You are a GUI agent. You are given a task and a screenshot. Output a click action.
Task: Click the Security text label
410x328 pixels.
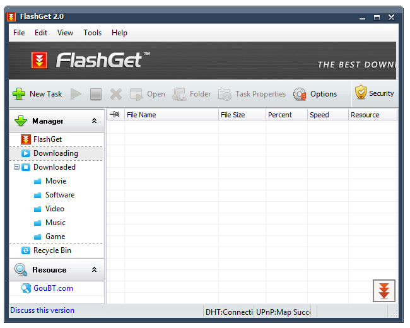(381, 93)
